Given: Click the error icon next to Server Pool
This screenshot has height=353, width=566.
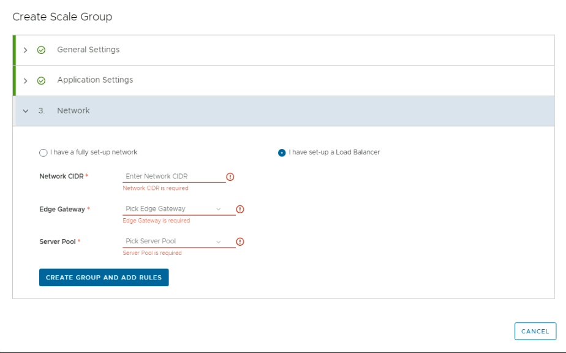Looking at the screenshot, I should [x=240, y=241].
